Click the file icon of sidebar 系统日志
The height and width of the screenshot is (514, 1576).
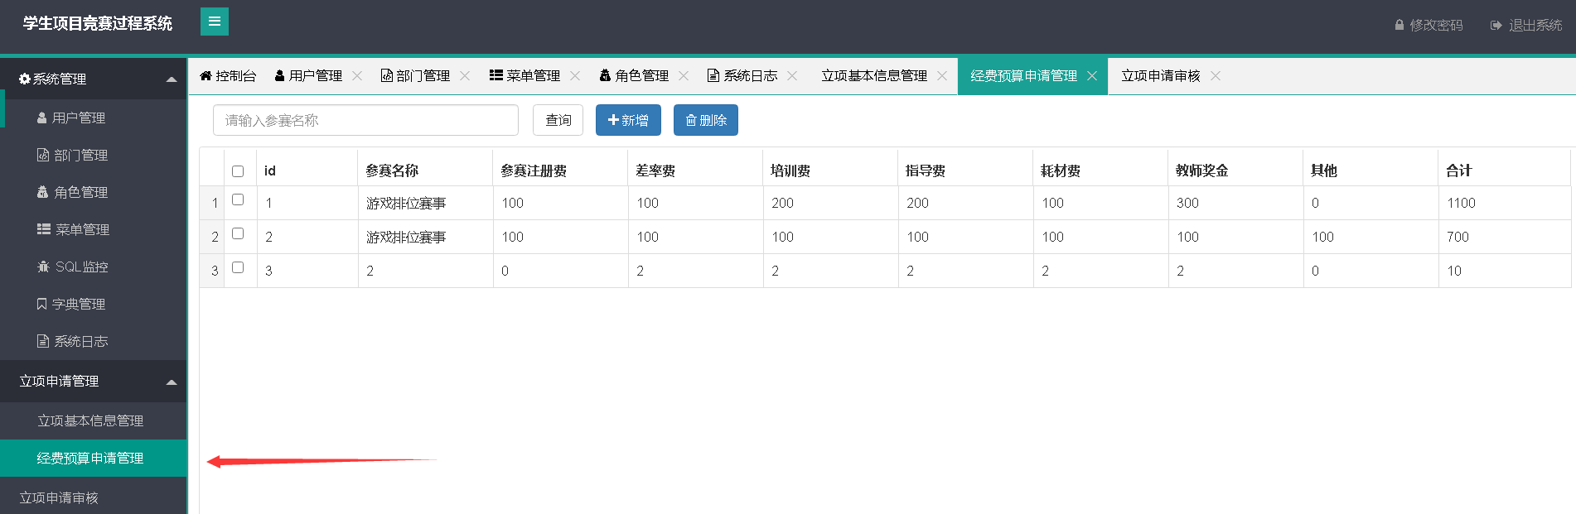point(43,341)
